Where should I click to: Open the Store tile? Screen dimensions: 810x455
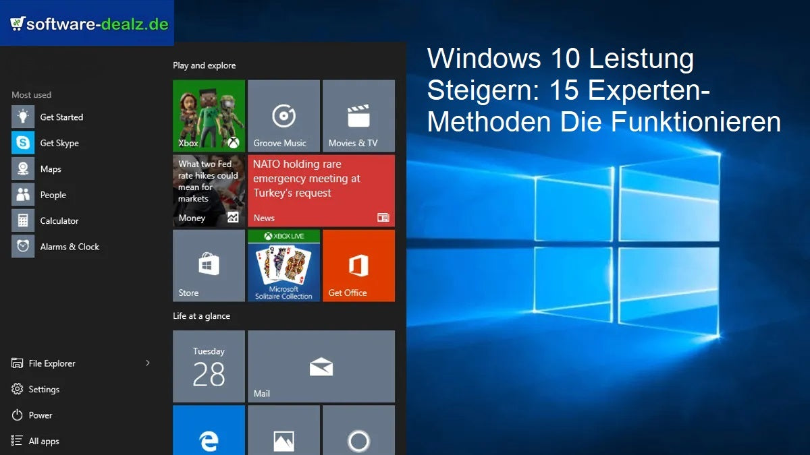(x=209, y=265)
